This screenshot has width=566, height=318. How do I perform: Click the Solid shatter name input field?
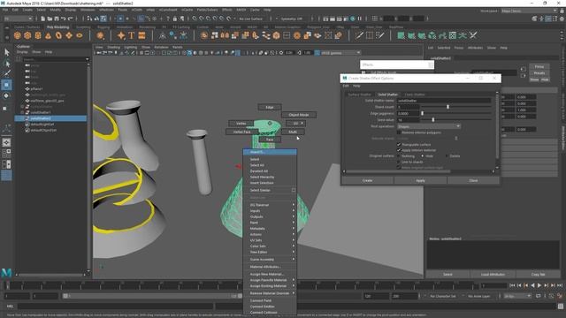(444, 101)
